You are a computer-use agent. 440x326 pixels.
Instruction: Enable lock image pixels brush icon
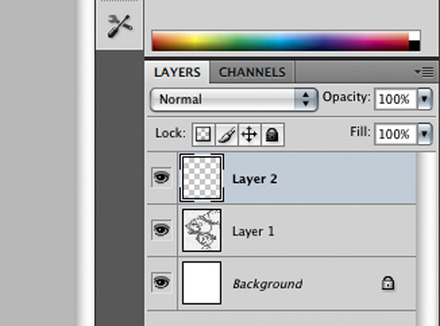pos(227,134)
